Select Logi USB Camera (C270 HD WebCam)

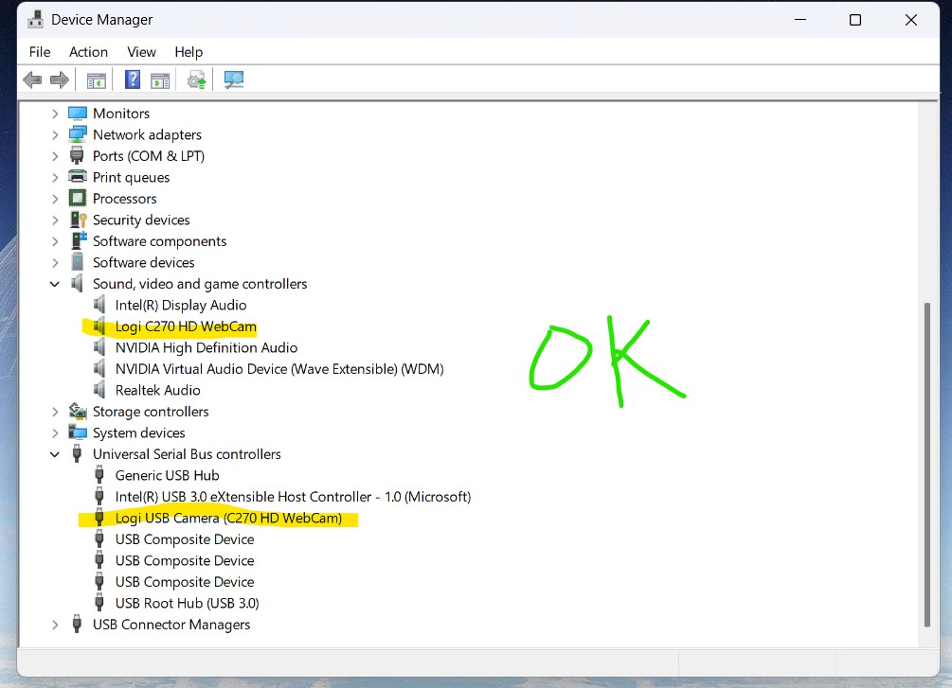tap(228, 518)
